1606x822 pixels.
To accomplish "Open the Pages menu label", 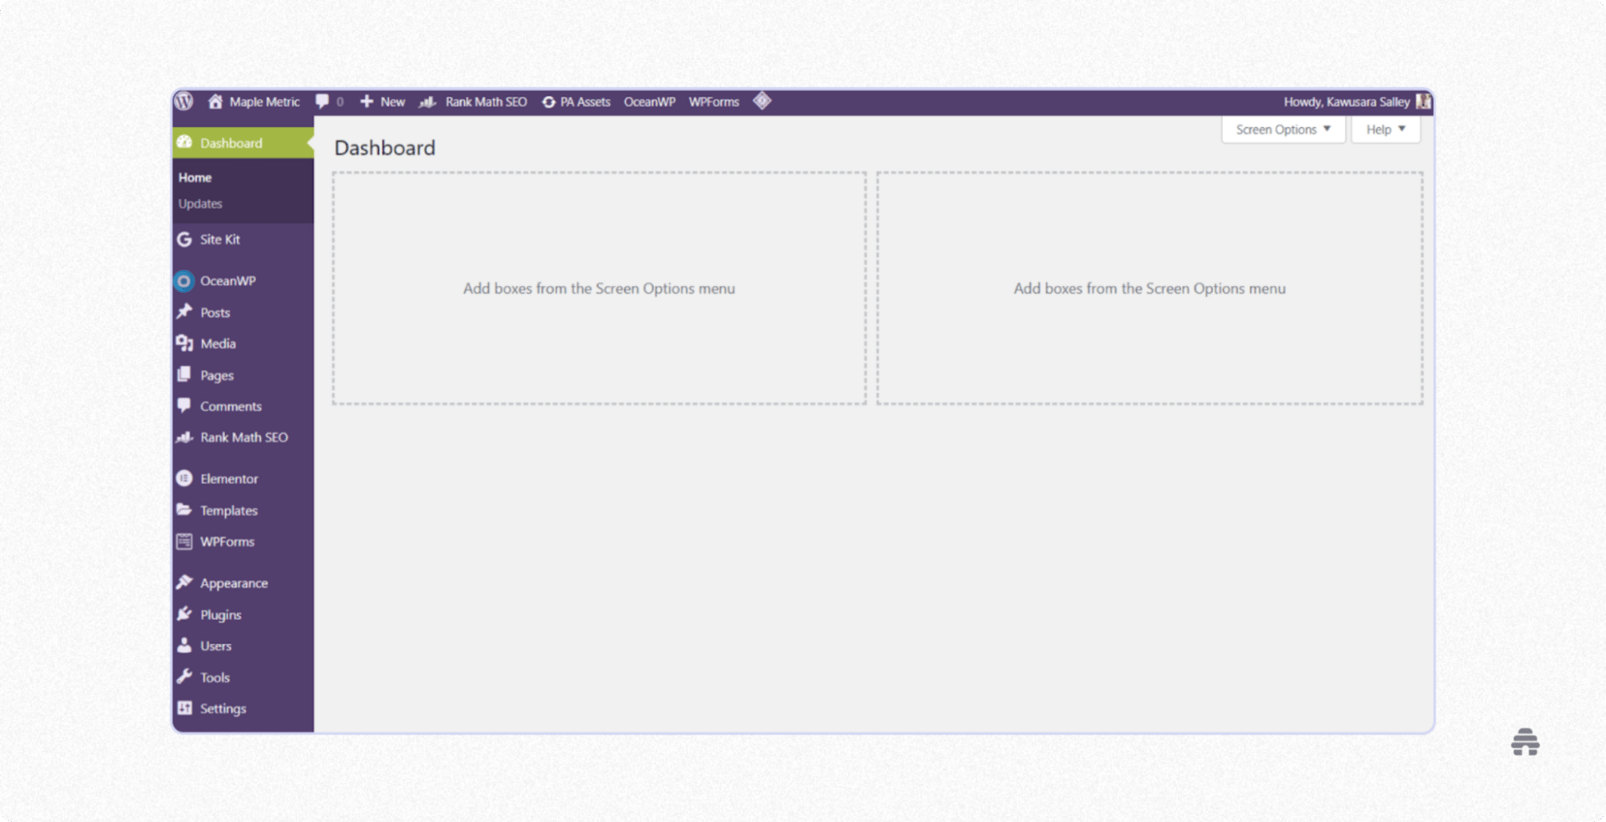I will (217, 375).
